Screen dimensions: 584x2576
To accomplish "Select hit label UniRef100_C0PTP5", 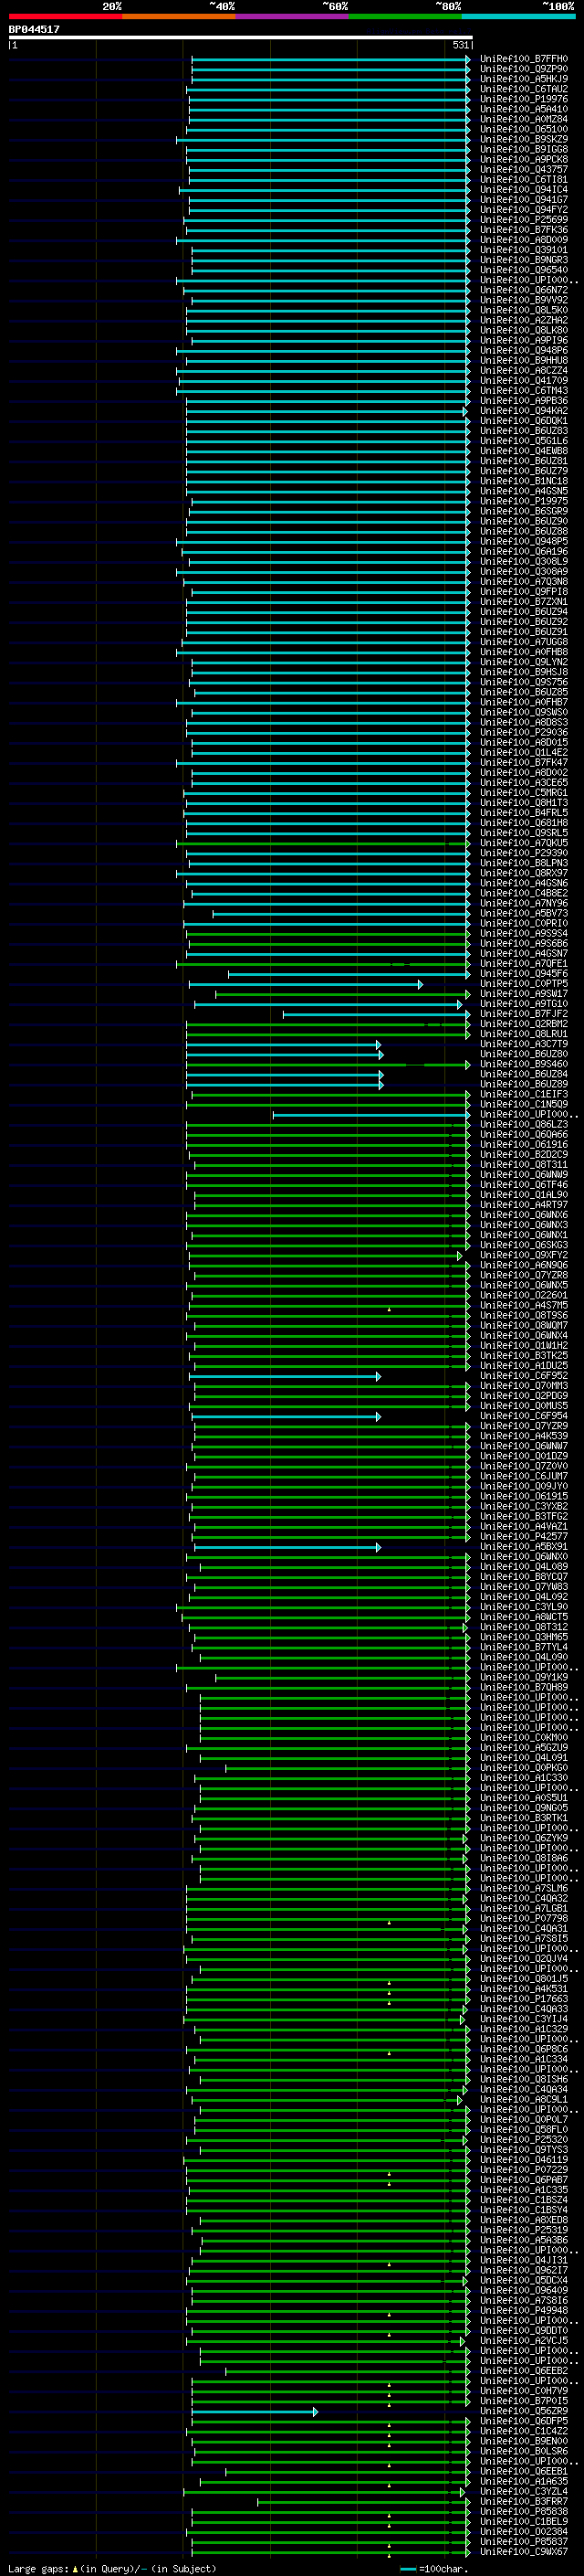I will [524, 984].
